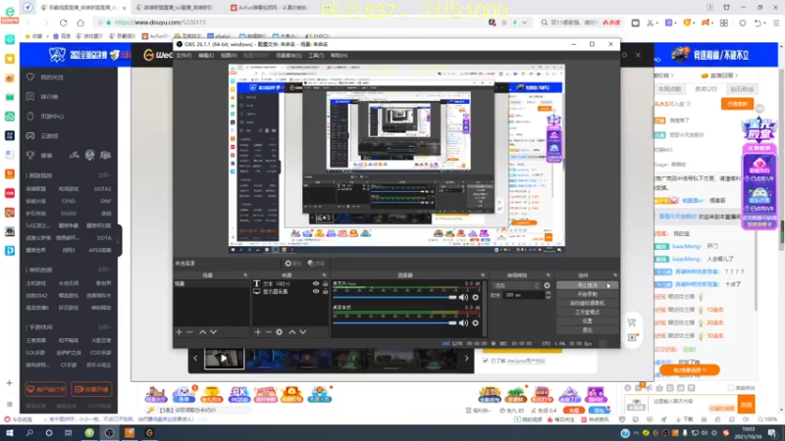The width and height of the screenshot is (785, 441).
Task: Toggle WeGame user agreement checkbox
Action: 485,361
